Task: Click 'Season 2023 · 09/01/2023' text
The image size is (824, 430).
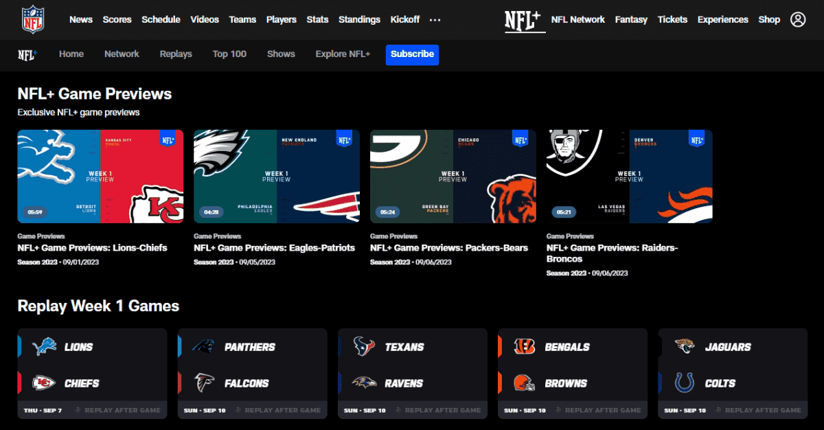Action: point(58,262)
